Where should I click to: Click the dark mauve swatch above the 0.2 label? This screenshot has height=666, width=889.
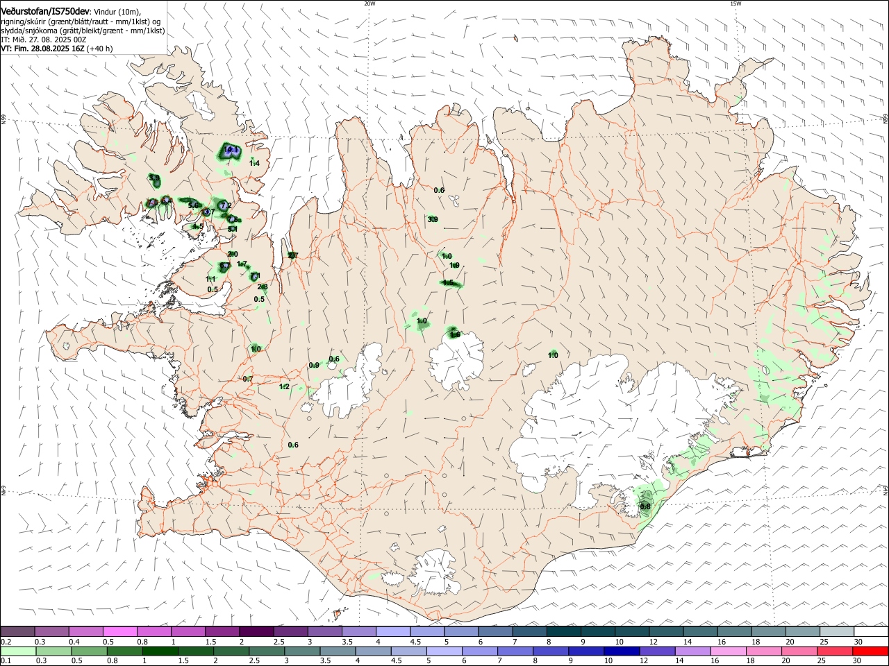pos(17,631)
